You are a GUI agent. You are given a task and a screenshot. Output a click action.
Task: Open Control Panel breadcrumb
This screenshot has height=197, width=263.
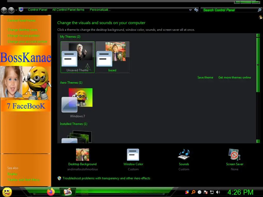37,10
